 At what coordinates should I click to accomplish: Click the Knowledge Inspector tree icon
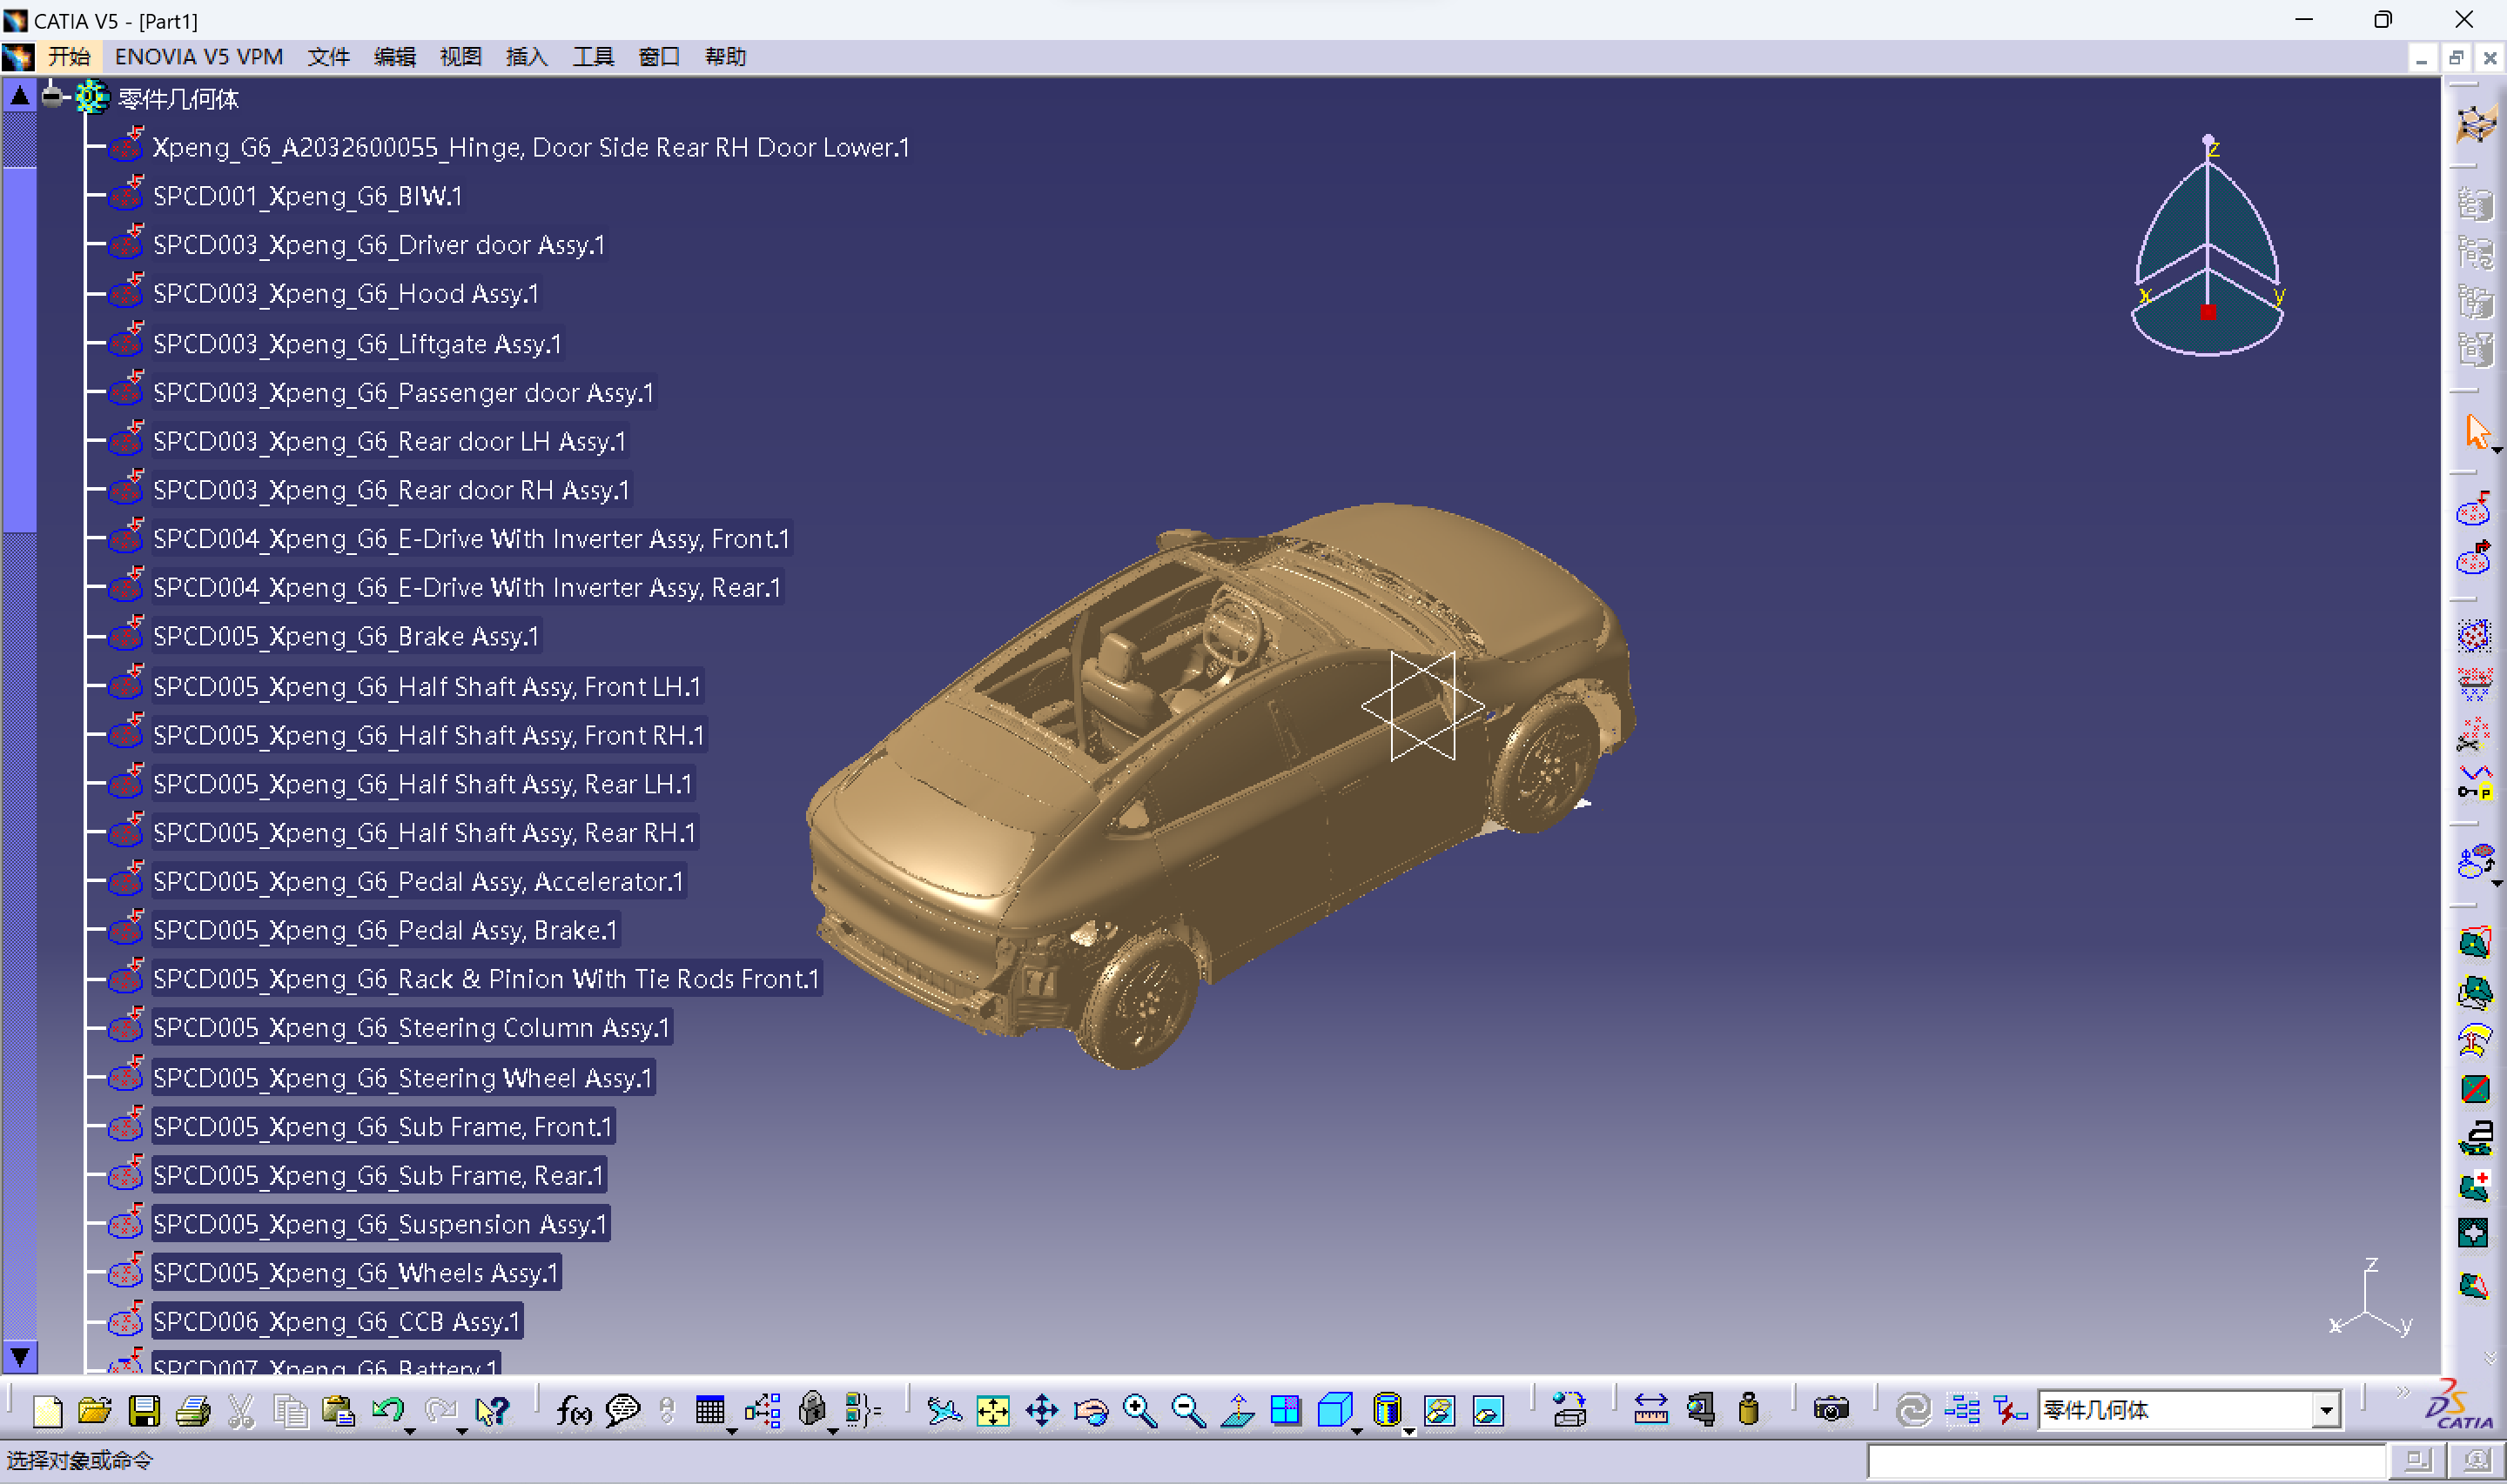pos(763,1411)
